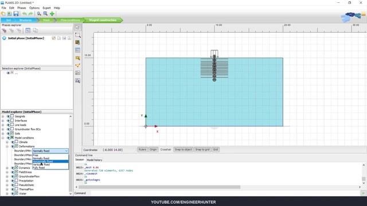Click the select points for curves tool
This screenshot has width=367, height=206.
(78, 65)
